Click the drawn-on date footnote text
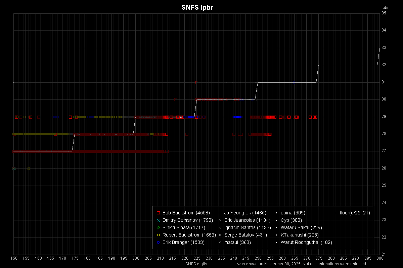The width and height of the screenshot is (403, 268). point(300,264)
